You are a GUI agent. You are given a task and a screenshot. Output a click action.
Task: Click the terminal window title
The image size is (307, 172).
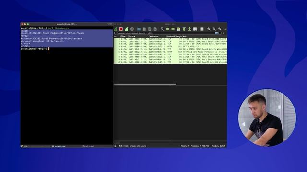67,24
